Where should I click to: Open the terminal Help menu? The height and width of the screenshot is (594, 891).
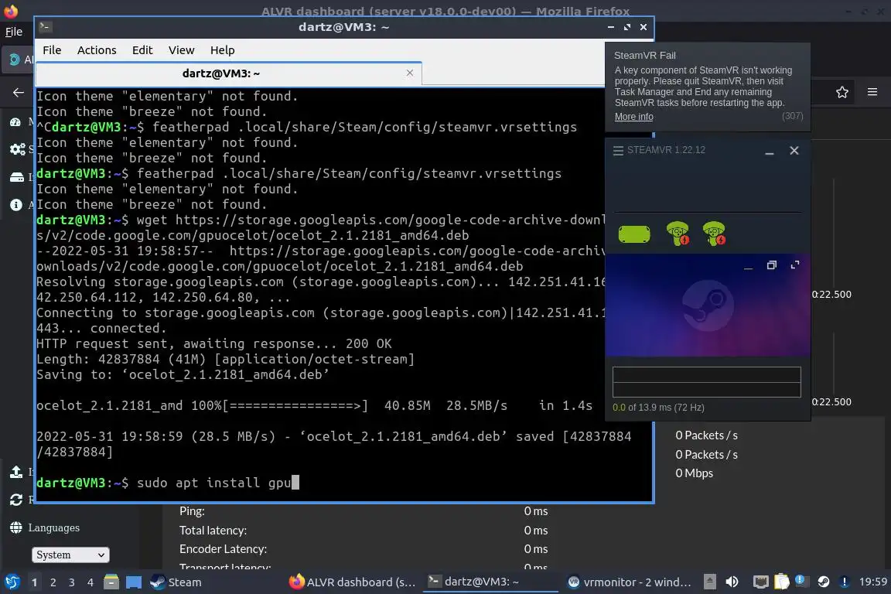222,50
